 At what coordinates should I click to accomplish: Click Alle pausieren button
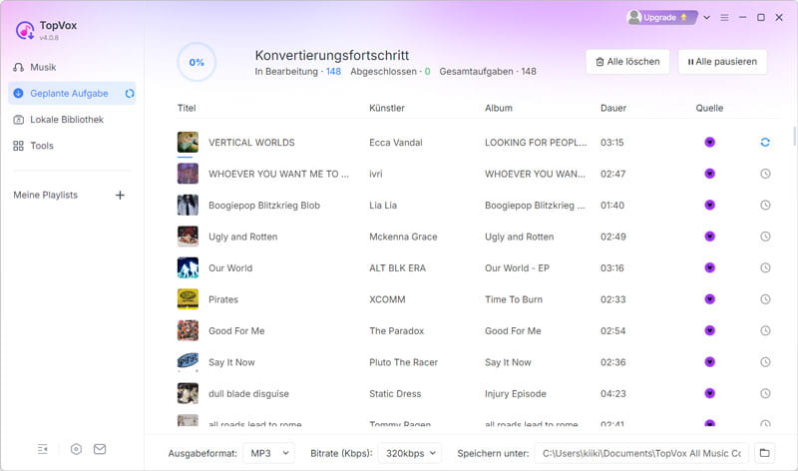click(722, 62)
